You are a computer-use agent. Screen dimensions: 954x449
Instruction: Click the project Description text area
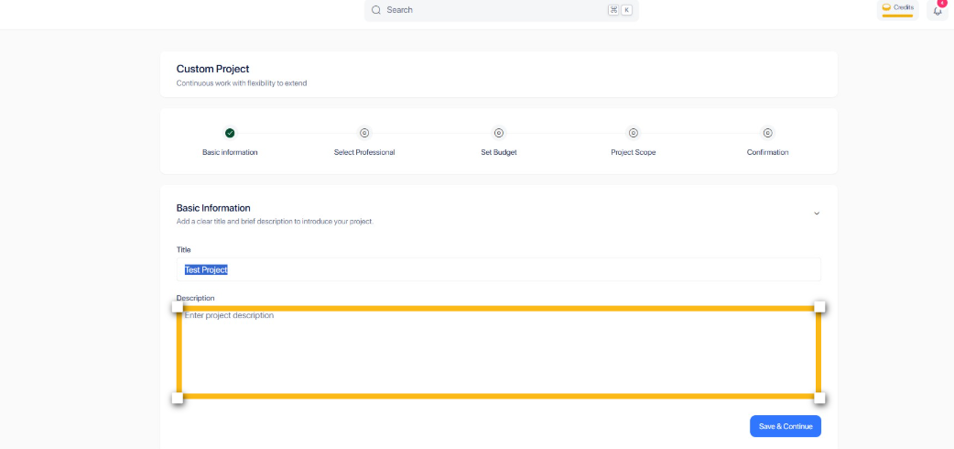[x=498, y=352]
